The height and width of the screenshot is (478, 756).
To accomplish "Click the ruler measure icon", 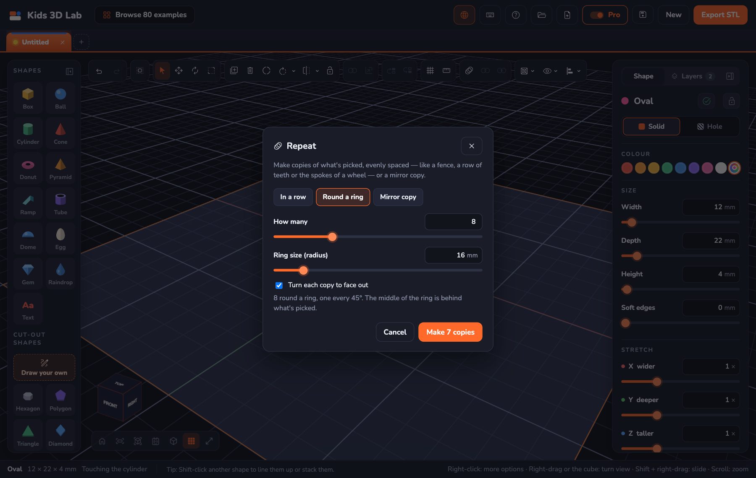I will click(x=446, y=70).
